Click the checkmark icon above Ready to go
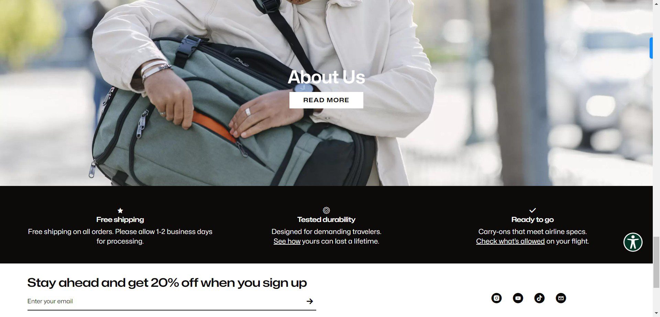Screen dimensions: 660x317 (x=532, y=210)
